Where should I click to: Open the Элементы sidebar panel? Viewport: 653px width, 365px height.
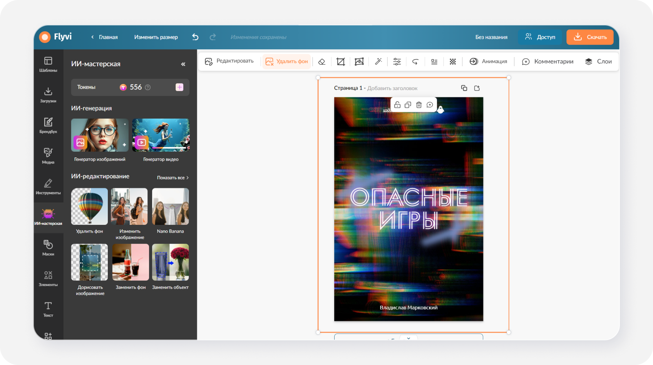[x=48, y=278]
